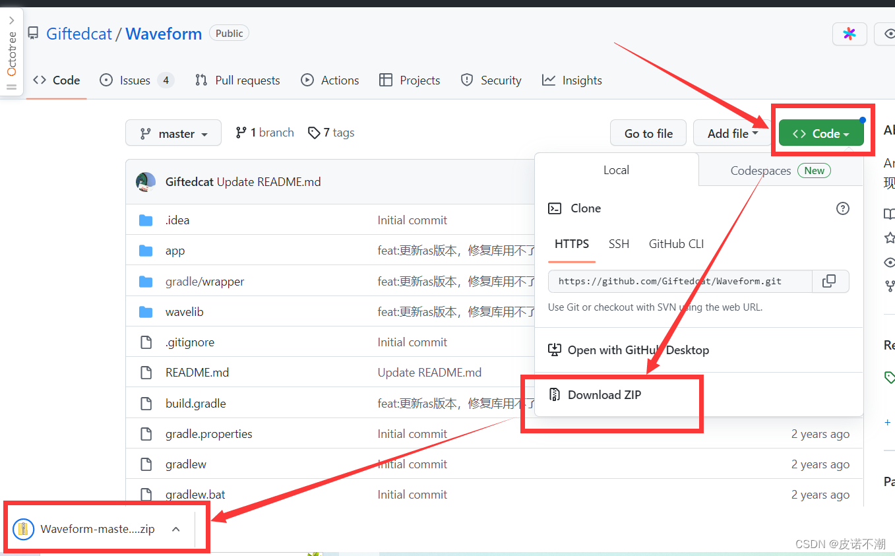Open the README.md file

tap(197, 373)
